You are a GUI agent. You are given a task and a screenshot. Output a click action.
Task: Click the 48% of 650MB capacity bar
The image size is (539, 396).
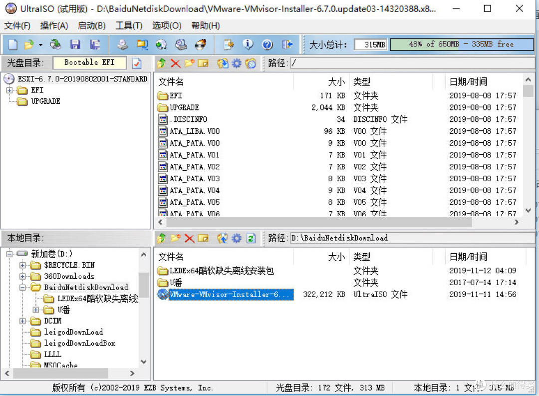462,44
